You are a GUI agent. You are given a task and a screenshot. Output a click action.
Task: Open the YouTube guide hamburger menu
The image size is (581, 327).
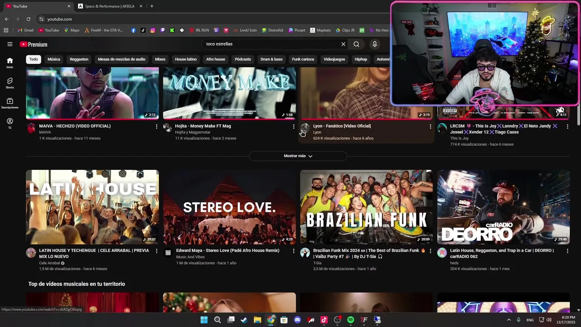click(x=10, y=44)
